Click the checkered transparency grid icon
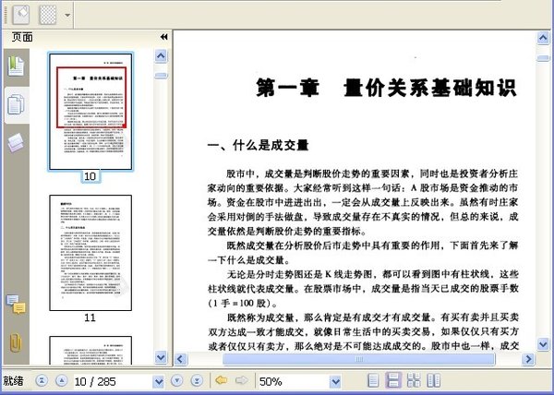This screenshot has width=554, height=395. coord(48,15)
